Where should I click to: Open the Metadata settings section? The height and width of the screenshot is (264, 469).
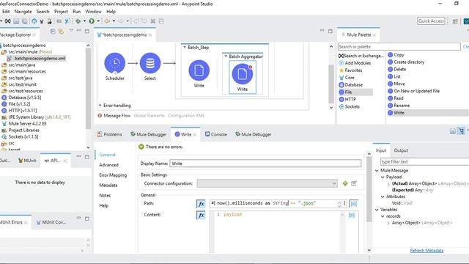pos(108,186)
